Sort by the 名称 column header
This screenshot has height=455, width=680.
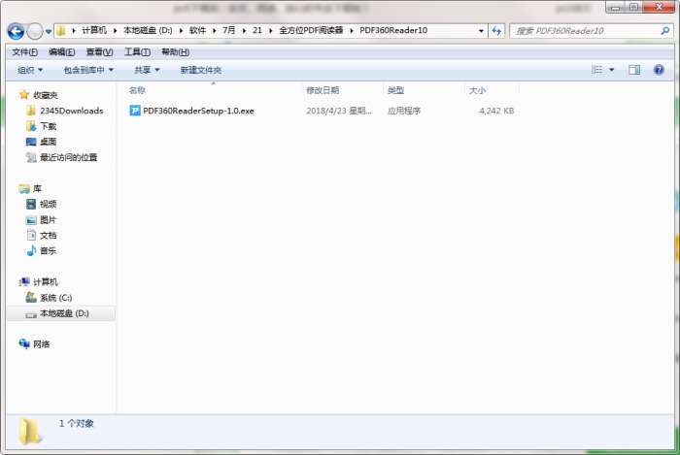click(137, 90)
